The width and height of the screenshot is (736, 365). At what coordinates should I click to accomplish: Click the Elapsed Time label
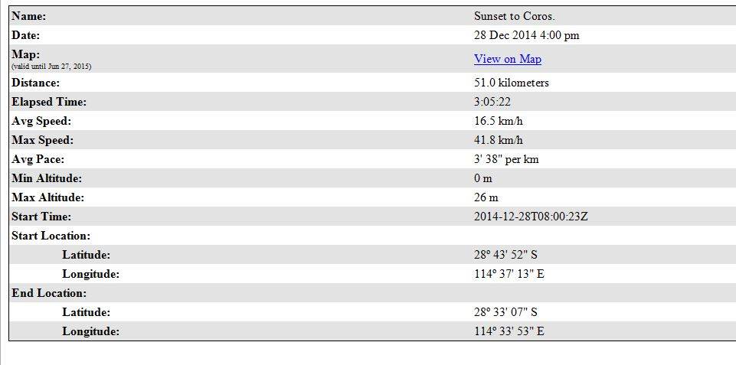click(x=49, y=102)
